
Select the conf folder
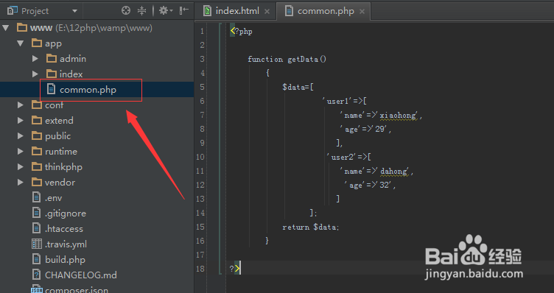tap(54, 105)
